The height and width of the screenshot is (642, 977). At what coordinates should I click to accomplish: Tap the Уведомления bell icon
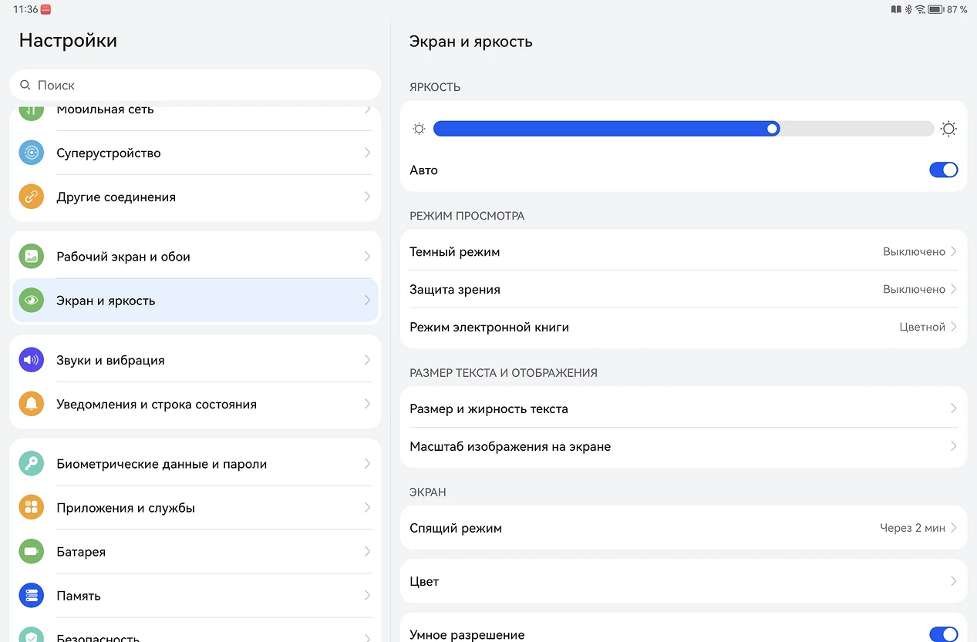(32, 404)
